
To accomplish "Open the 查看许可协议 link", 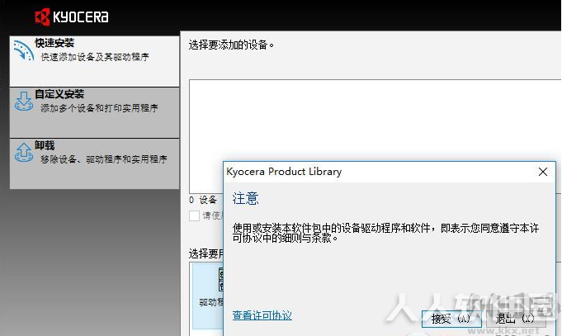I will tap(262, 315).
